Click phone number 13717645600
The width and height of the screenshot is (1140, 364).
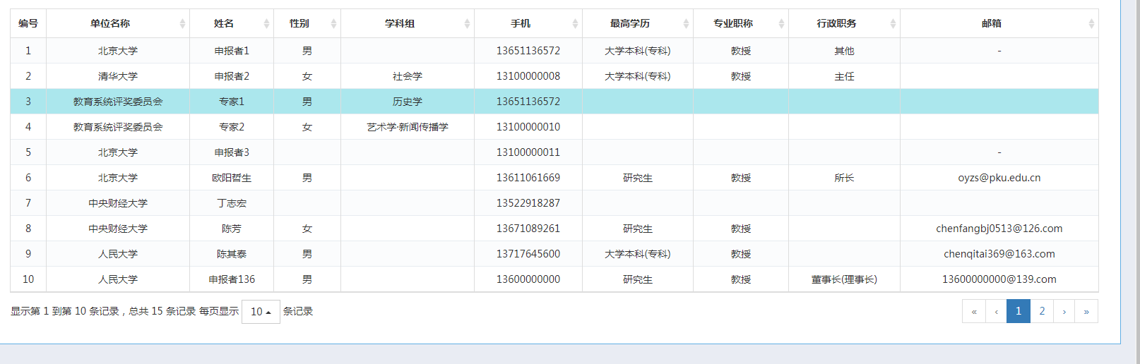coord(528,254)
